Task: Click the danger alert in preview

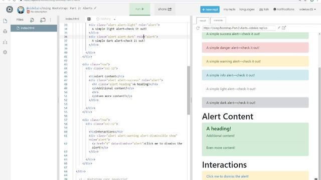Action: click(x=255, y=48)
